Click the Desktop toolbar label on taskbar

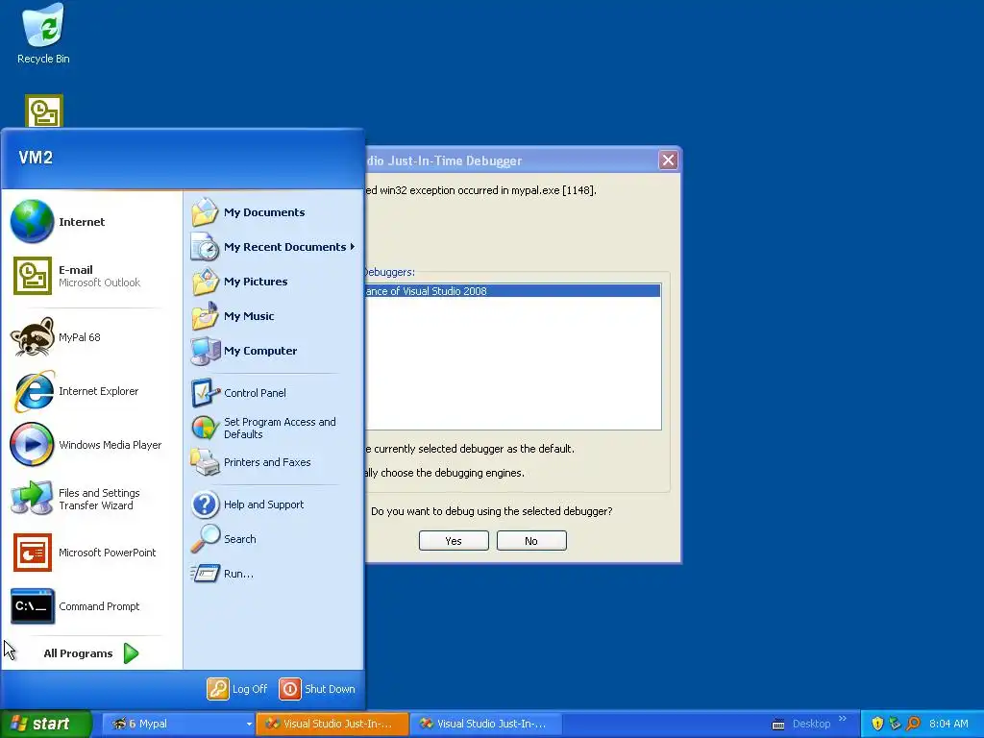(x=811, y=724)
